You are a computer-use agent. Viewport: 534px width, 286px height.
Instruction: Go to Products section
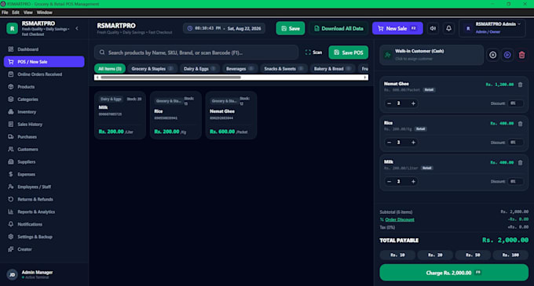[44, 87]
